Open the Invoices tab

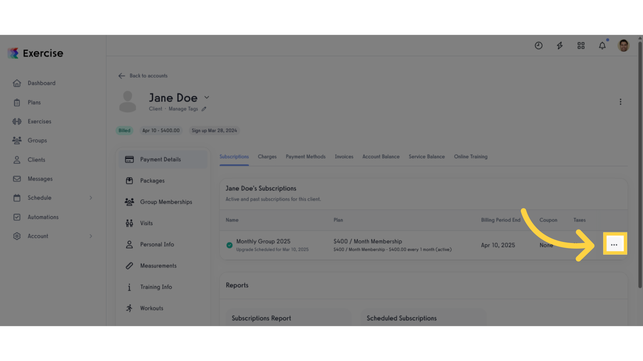[x=344, y=157]
